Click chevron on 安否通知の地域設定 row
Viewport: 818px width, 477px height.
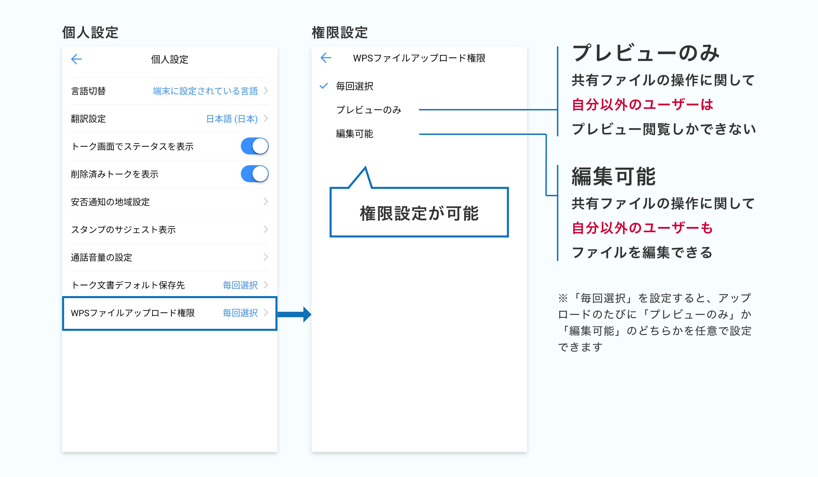point(266,202)
